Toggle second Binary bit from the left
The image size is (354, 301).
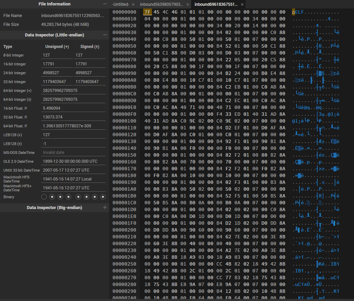point(52,197)
